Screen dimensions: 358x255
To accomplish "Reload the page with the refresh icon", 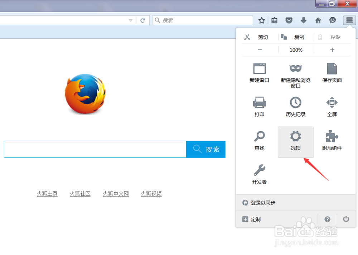I will click(x=143, y=20).
